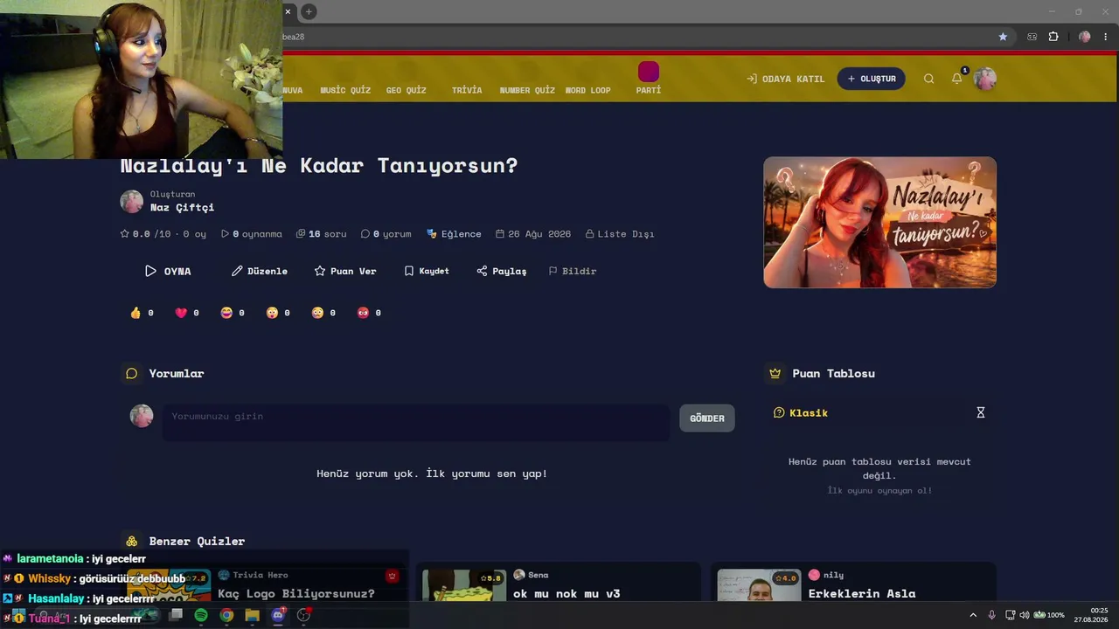Open the Number Quiz menu item
The width and height of the screenshot is (1119, 629).
527,90
